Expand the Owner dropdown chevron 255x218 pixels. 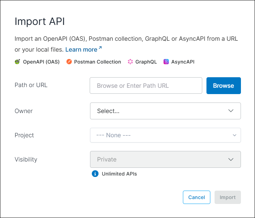(x=231, y=111)
